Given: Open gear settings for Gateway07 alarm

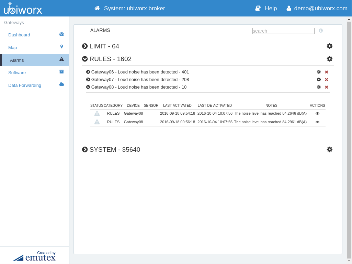Looking at the screenshot, I should (x=319, y=79).
